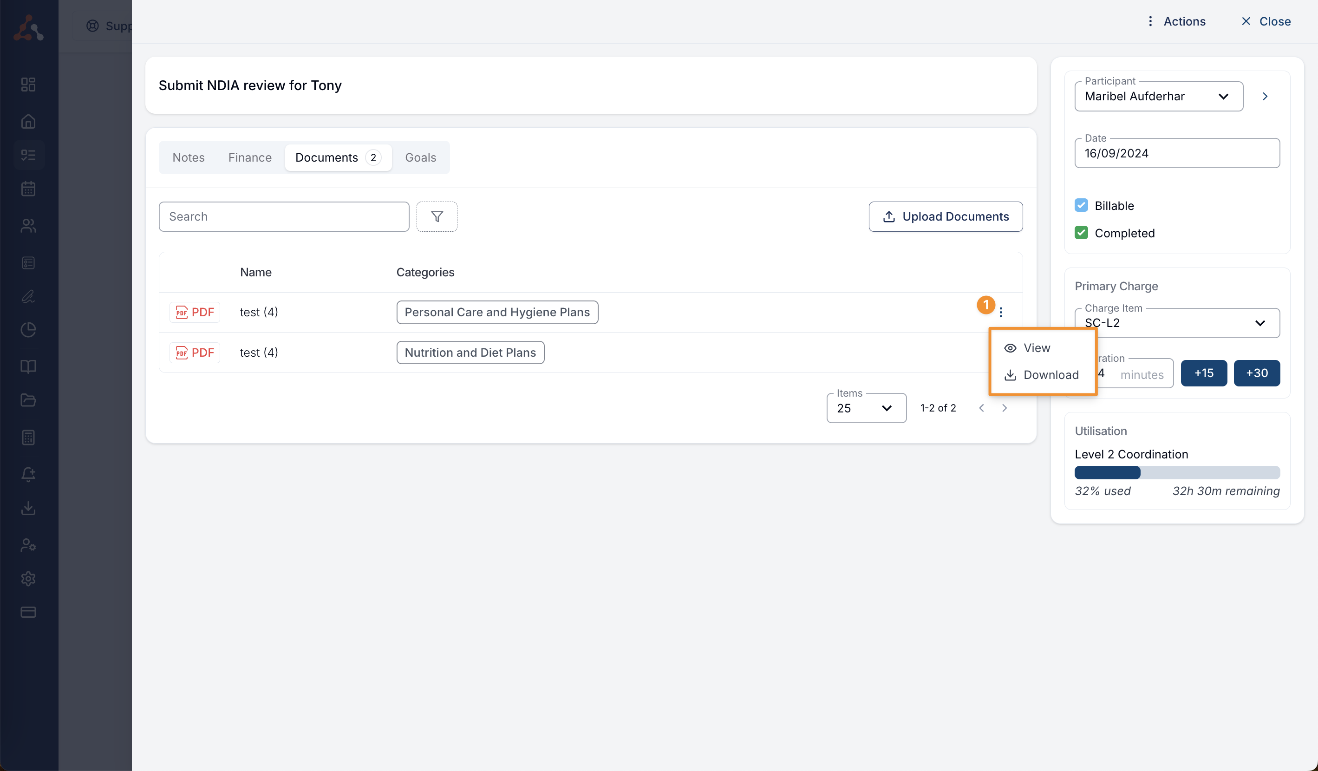The image size is (1318, 771).
Task: Open the settings gear icon in sidebar
Action: (x=28, y=579)
